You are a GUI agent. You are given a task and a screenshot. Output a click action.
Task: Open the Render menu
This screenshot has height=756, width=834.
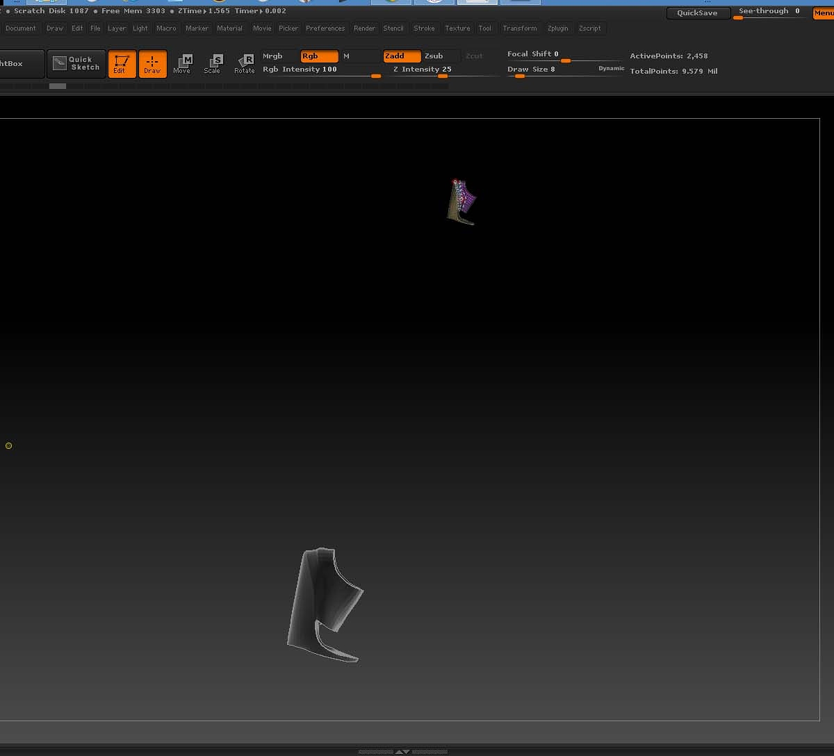coord(364,28)
